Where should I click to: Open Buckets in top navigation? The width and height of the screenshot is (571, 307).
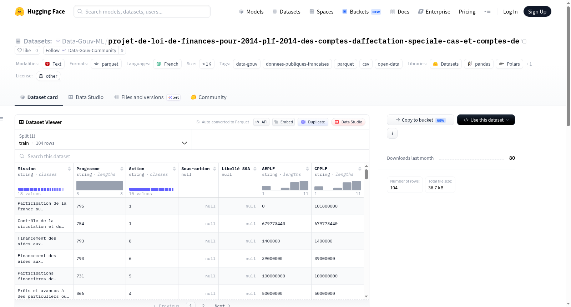pyautogui.click(x=362, y=12)
